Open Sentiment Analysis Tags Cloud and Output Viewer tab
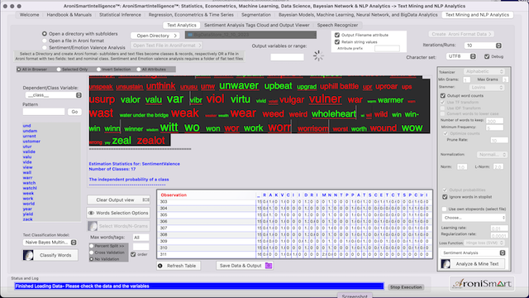The width and height of the screenshot is (529, 298). click(257, 25)
